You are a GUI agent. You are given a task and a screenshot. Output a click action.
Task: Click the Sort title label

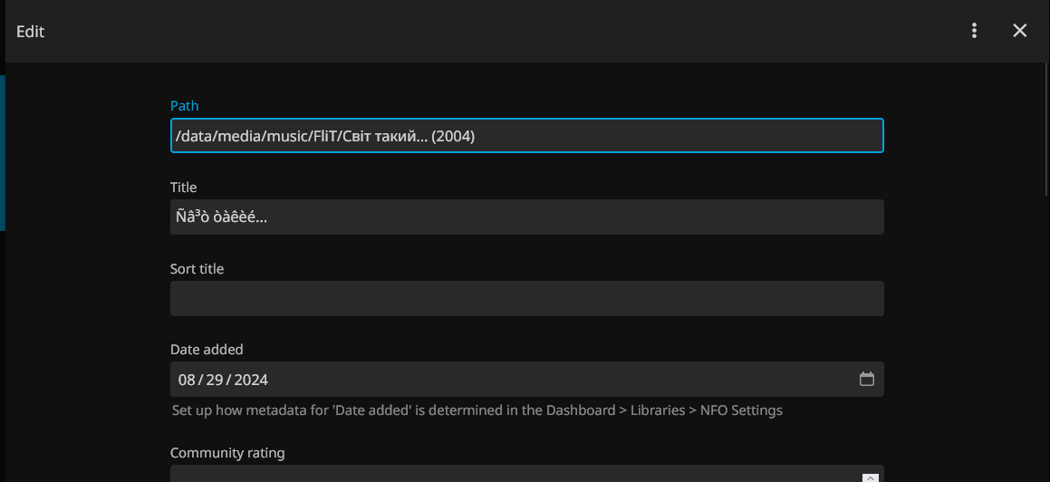click(x=197, y=269)
